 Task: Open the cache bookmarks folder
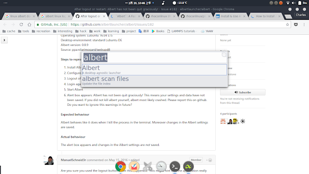click(x=9, y=31)
